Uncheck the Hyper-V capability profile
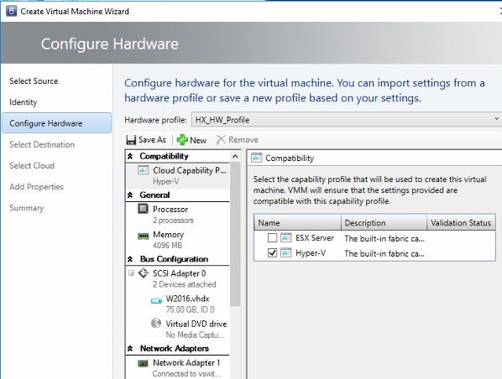502x379 pixels. pos(272,253)
